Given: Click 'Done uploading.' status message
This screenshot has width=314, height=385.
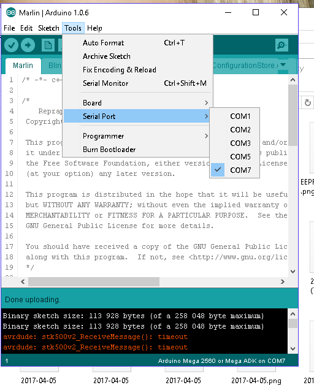Looking at the screenshot, I should (x=33, y=300).
